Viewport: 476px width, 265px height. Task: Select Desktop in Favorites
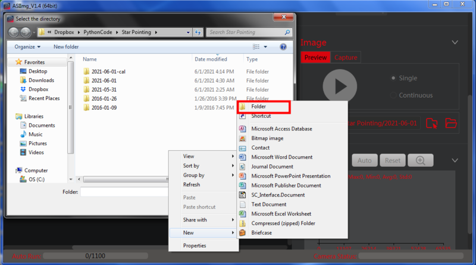37,71
